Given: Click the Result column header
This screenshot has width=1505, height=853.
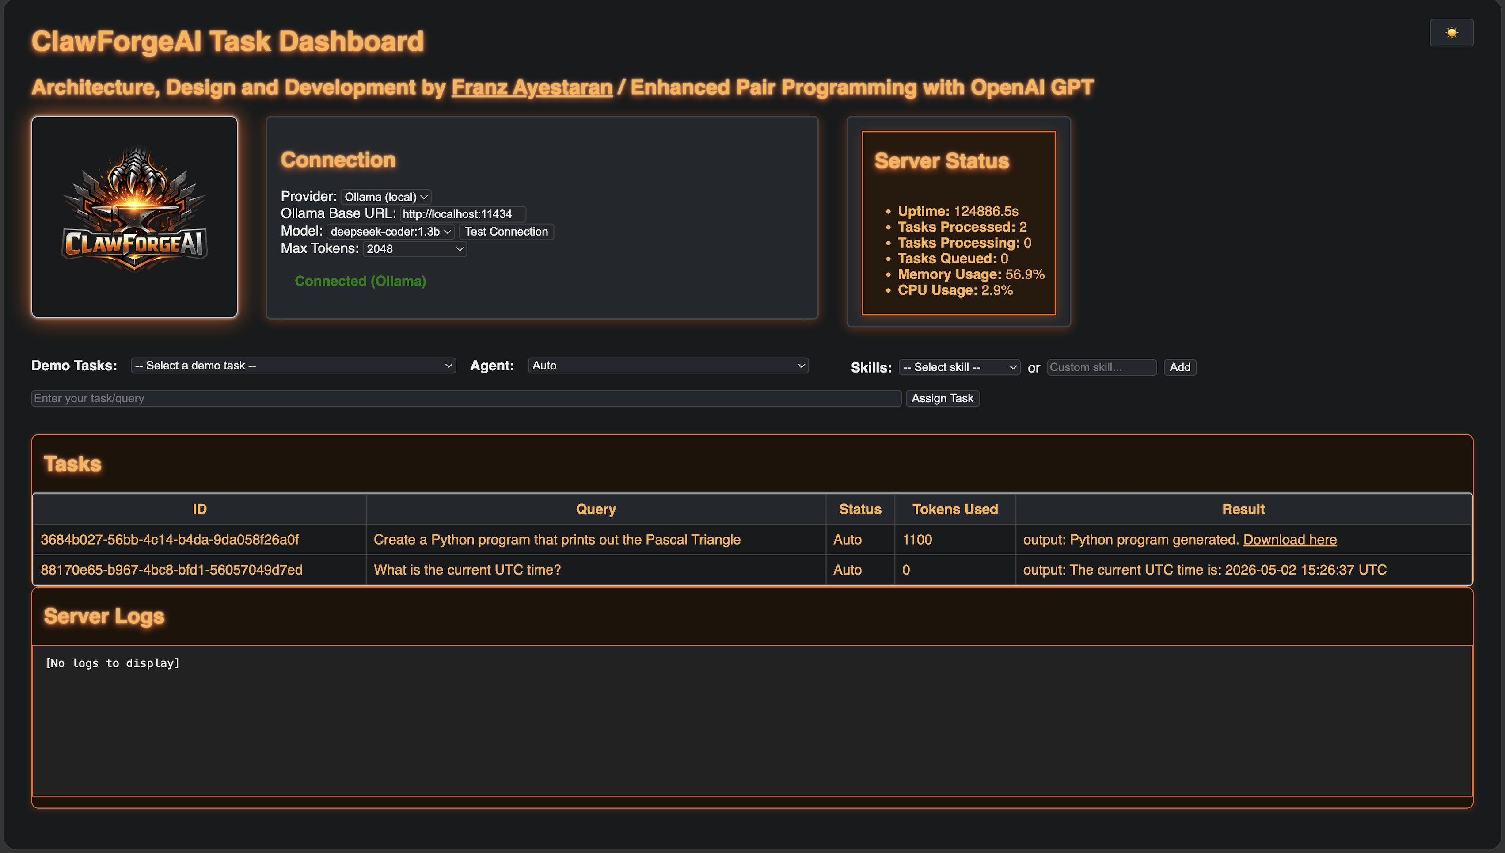Looking at the screenshot, I should pos(1243,509).
